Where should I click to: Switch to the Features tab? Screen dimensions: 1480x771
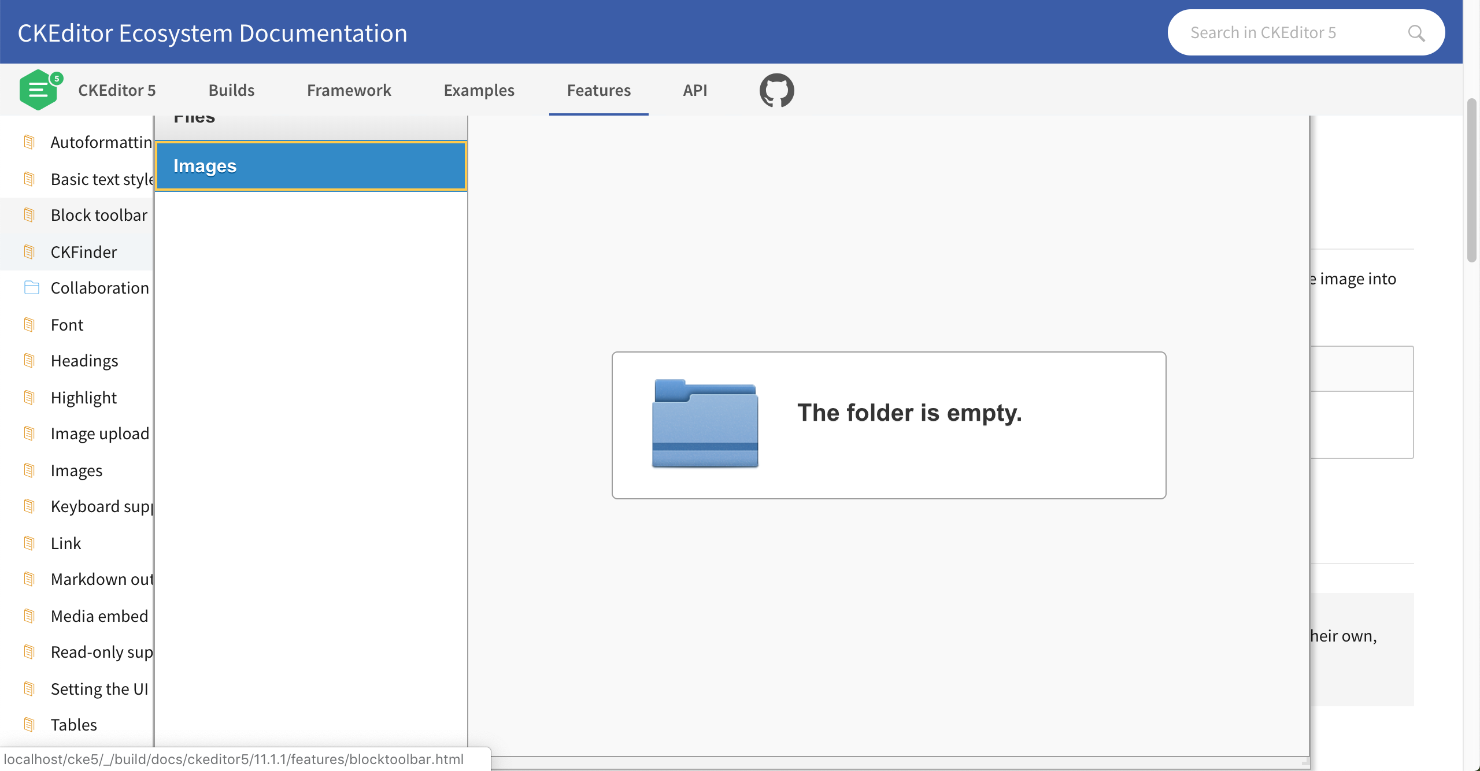coord(598,90)
